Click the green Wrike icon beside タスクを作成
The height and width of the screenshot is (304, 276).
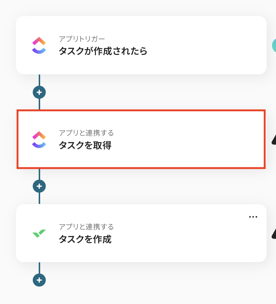coord(39,233)
